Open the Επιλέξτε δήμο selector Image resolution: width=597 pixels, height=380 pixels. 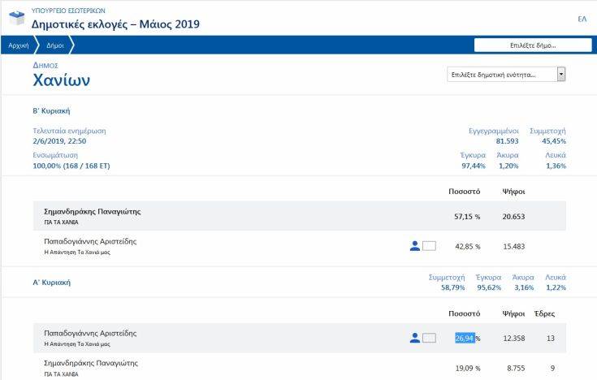point(532,45)
